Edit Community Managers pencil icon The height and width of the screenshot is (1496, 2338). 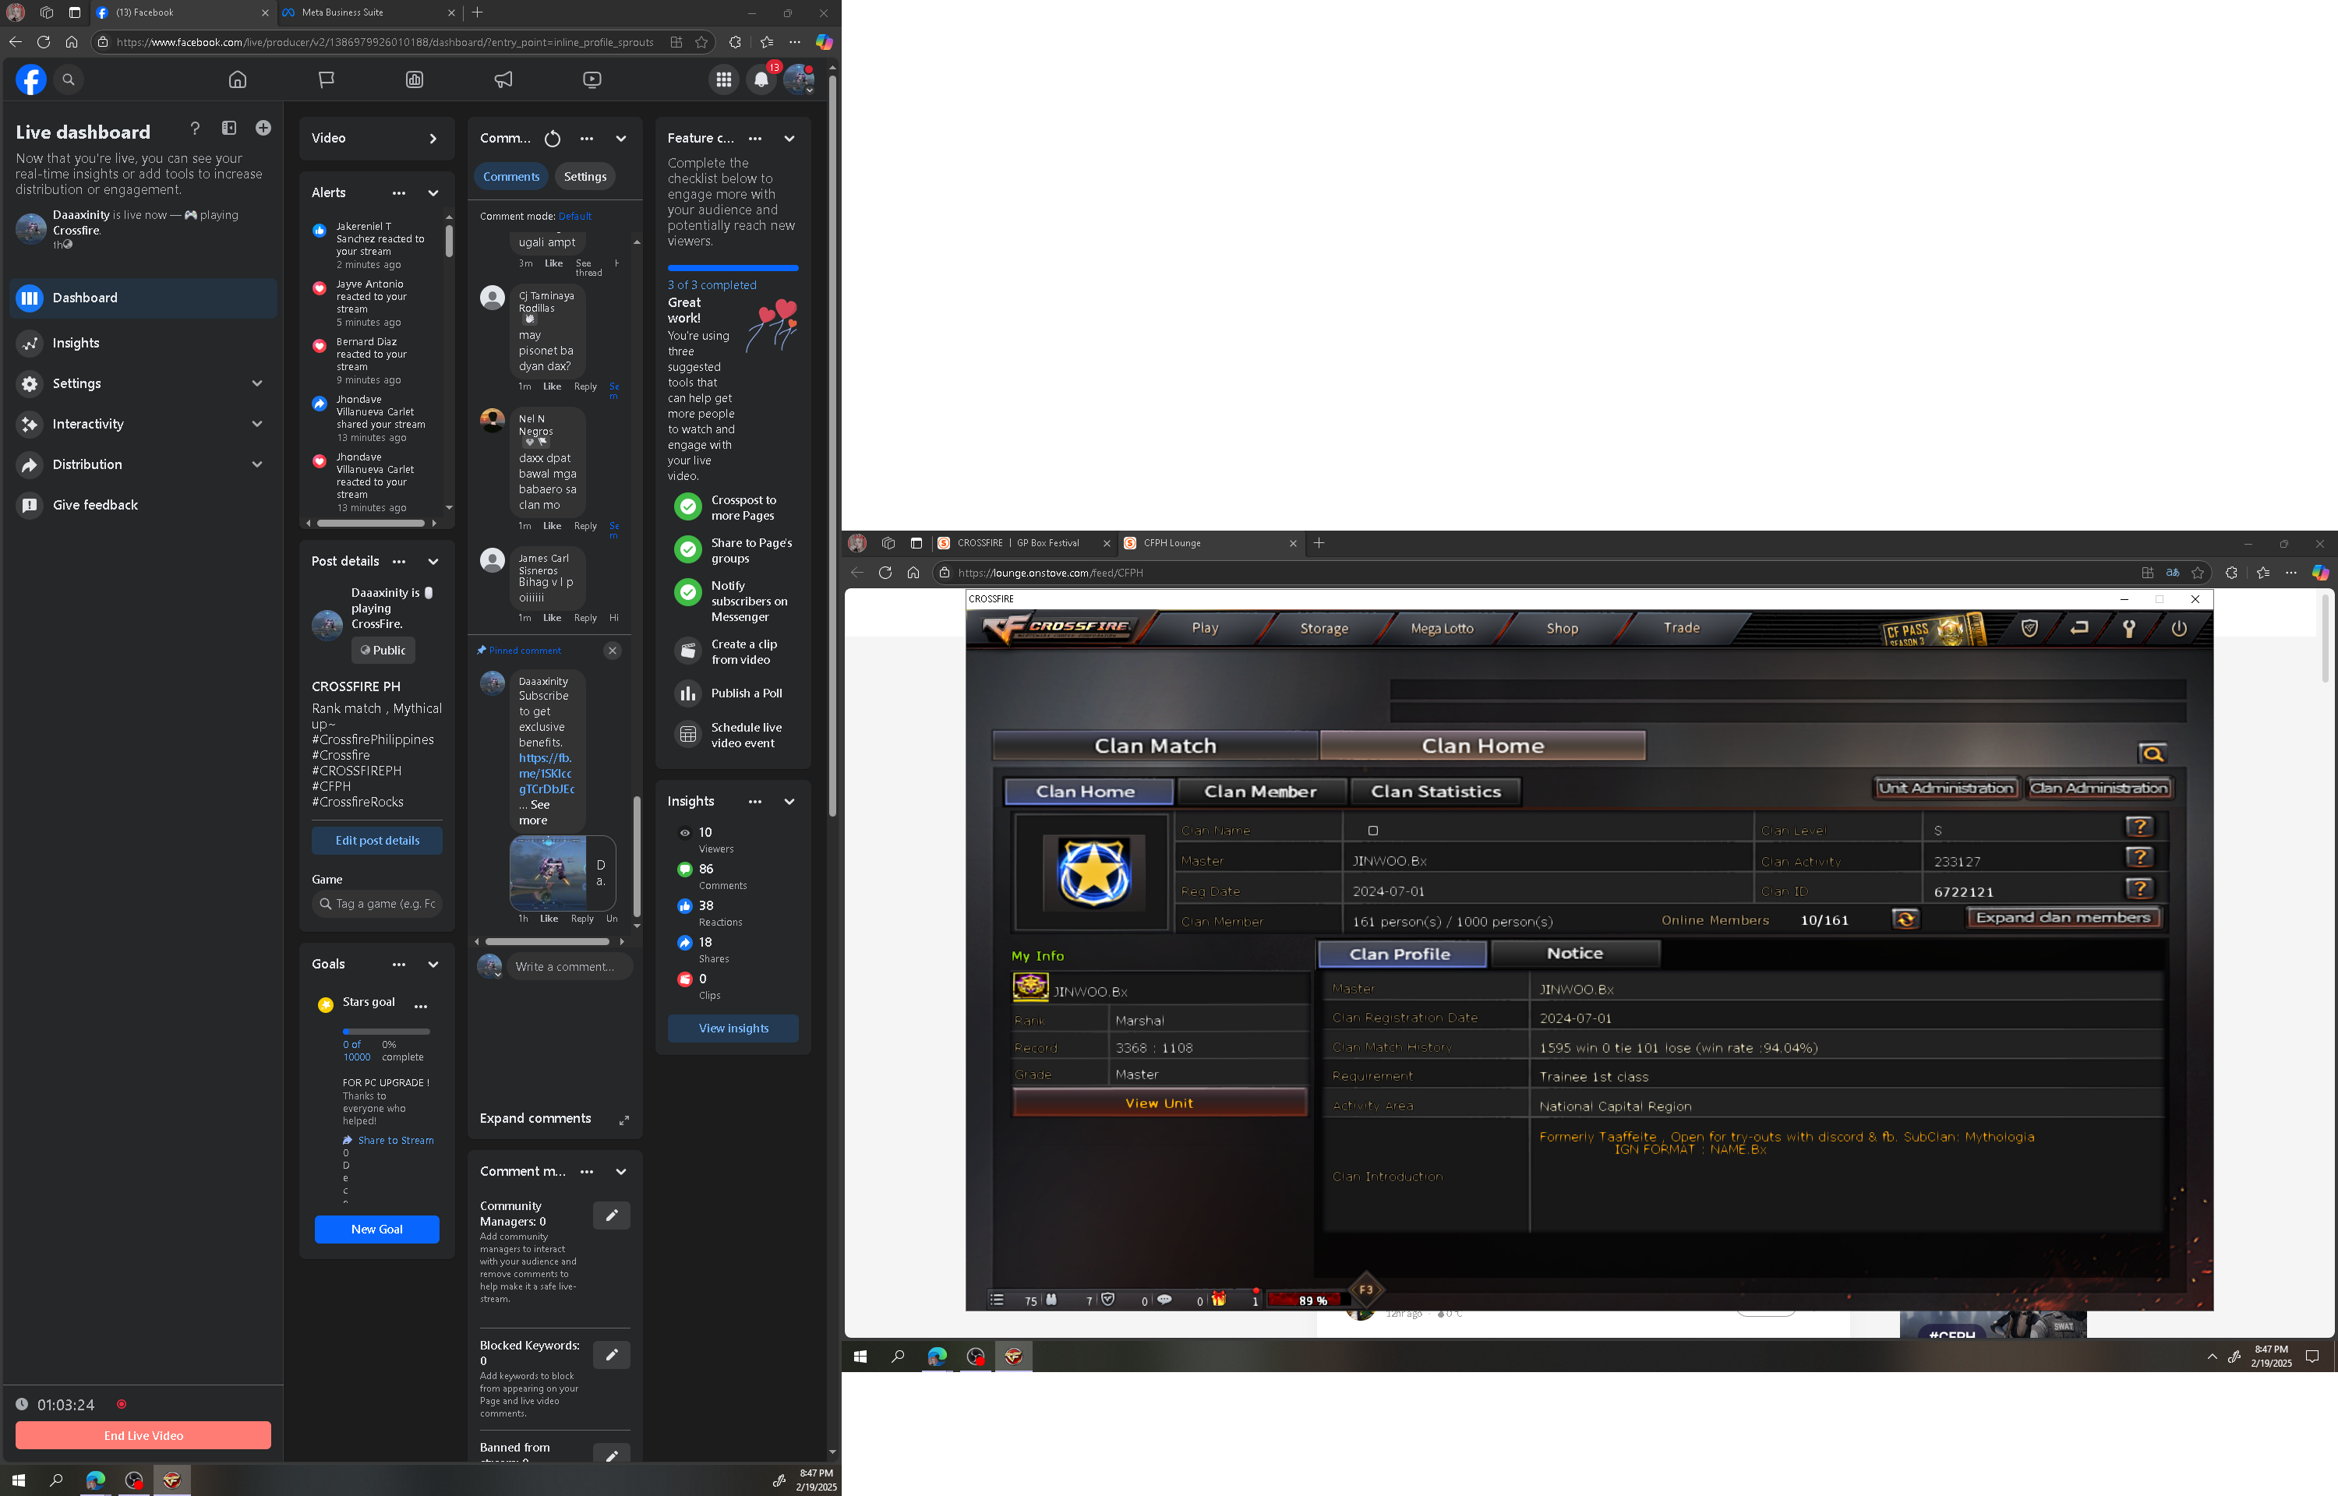pyautogui.click(x=612, y=1215)
